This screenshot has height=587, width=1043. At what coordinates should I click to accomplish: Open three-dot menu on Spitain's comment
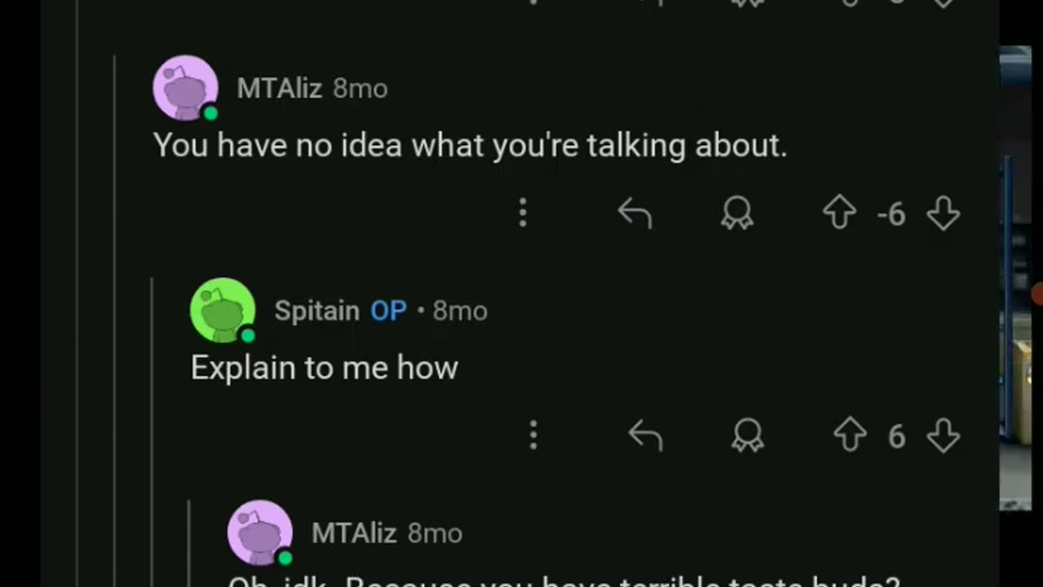click(534, 436)
